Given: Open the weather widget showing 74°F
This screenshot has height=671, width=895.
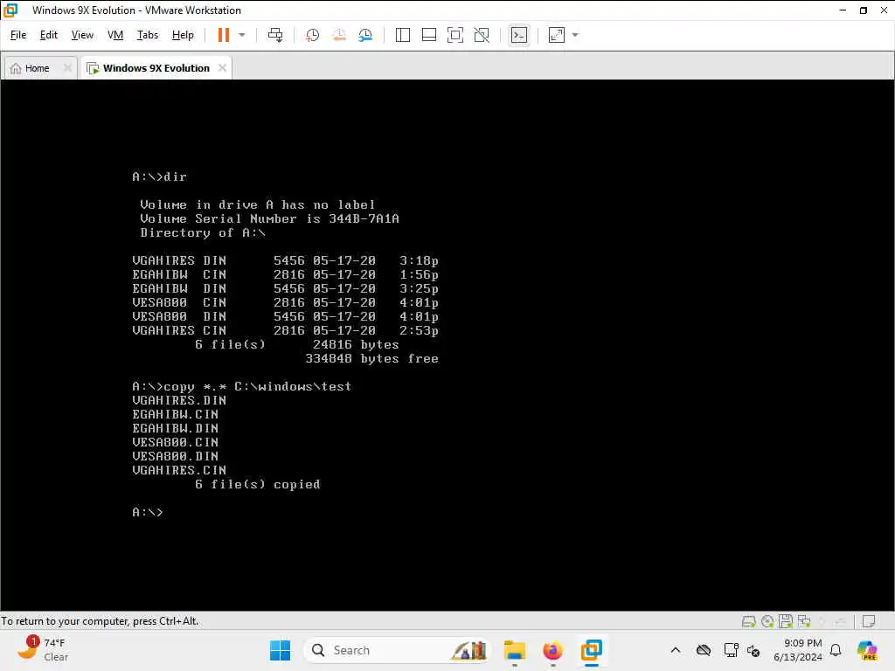Looking at the screenshot, I should [43, 650].
